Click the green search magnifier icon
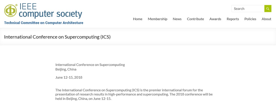The image size is (276, 104). click(268, 9)
